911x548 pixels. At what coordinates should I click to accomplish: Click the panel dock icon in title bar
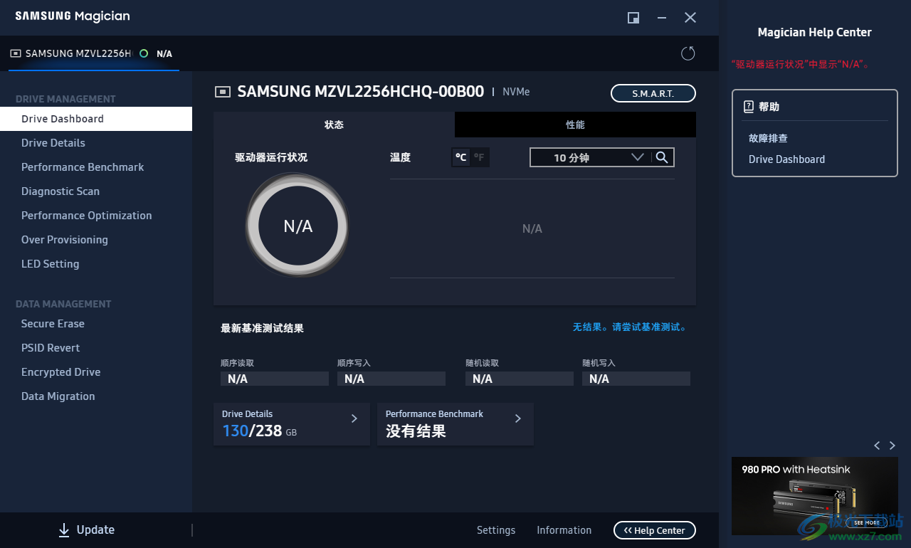tap(633, 18)
